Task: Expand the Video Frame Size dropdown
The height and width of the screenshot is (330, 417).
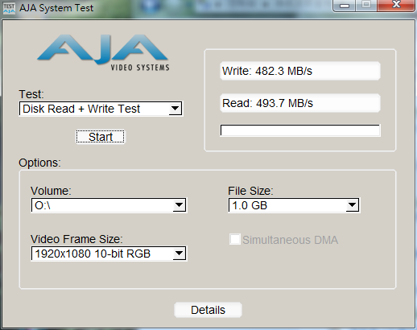Action: tap(109, 254)
